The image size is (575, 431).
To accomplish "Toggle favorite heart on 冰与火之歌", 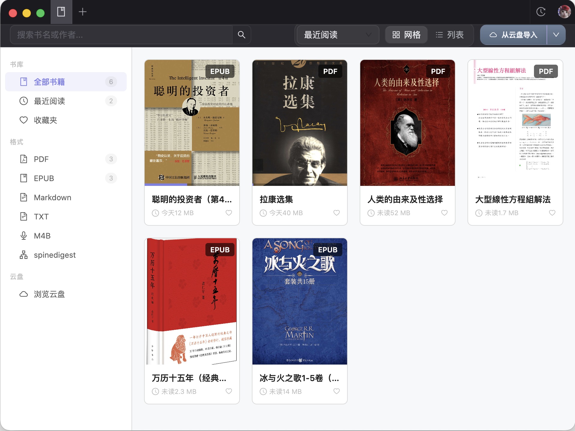I will pyautogui.click(x=336, y=391).
